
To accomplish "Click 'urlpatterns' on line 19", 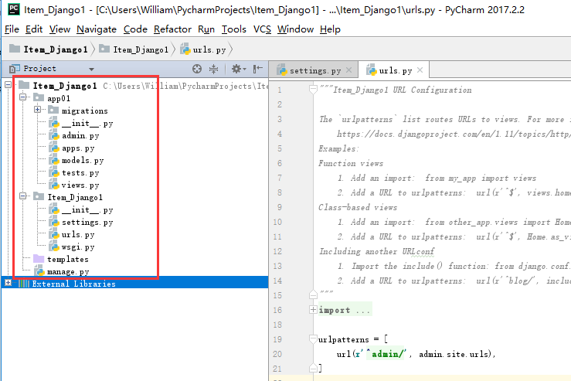I will pyautogui.click(x=343, y=339).
